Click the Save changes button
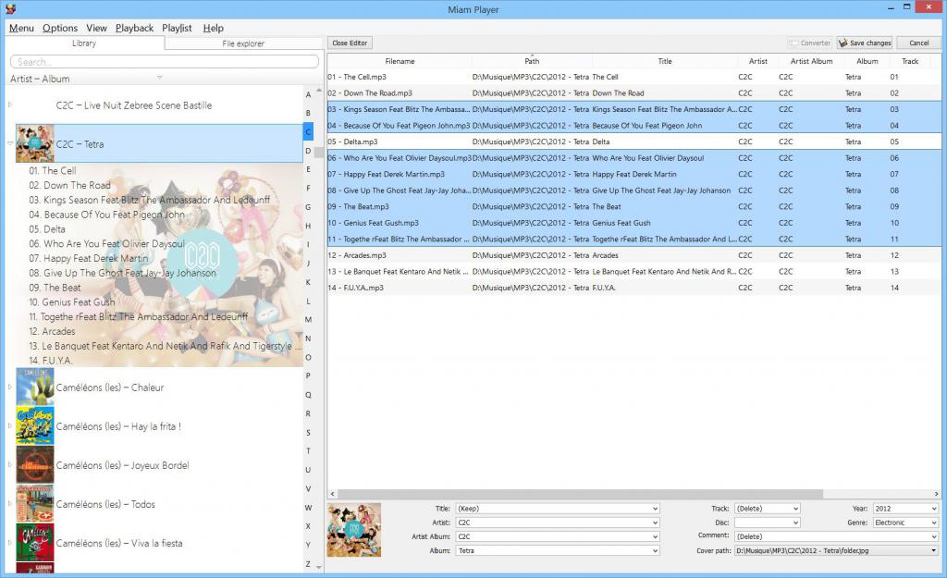Image resolution: width=947 pixels, height=578 pixels. click(865, 43)
